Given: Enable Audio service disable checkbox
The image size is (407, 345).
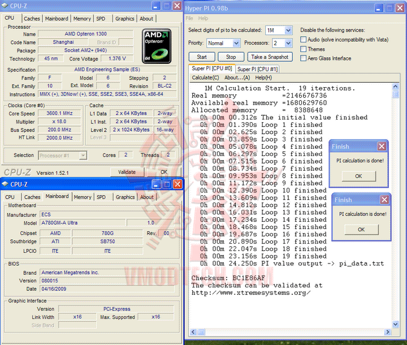Looking at the screenshot, I should click(x=303, y=40).
